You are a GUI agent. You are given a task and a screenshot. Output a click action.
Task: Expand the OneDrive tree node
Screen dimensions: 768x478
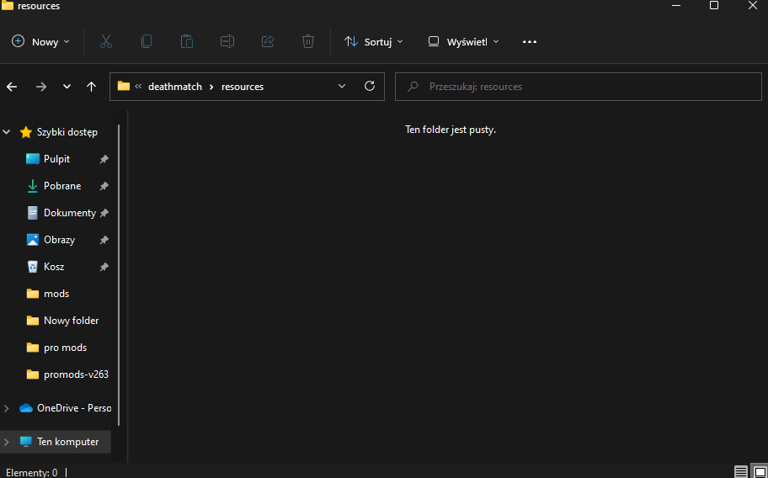coord(7,408)
